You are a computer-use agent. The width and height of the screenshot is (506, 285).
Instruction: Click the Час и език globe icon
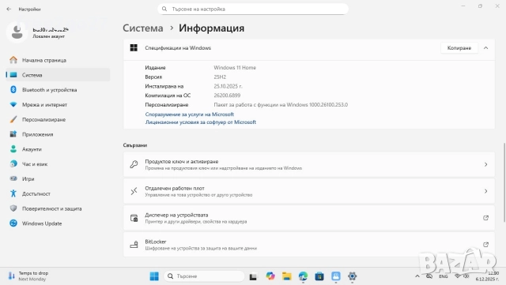coord(13,163)
